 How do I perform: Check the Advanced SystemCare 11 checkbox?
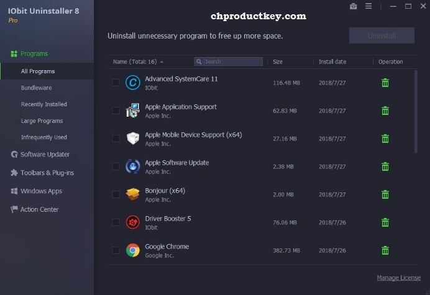pyautogui.click(x=116, y=83)
